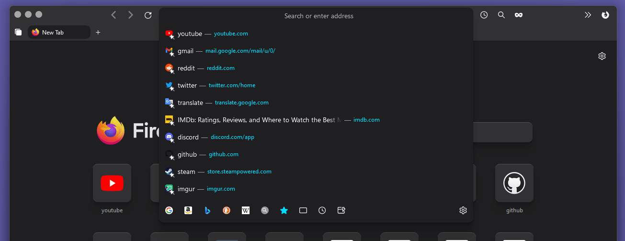Screen dimensions: 625x241
Task: Open new tab page settings gear
Action: 602,56
